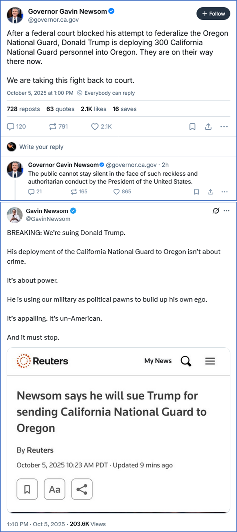
Task: Follow Governor Gavin Newsom
Action: [213, 14]
